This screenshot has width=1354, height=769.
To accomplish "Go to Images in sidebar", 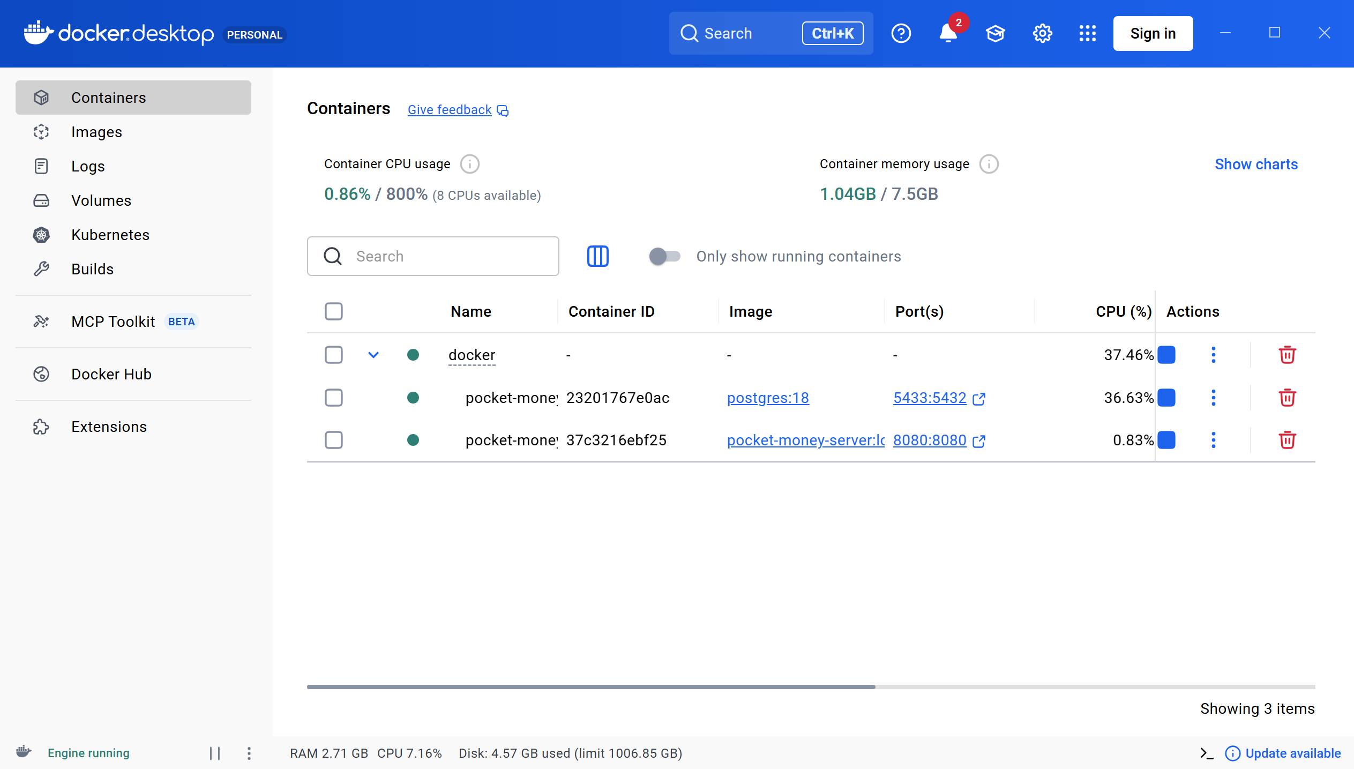I will [x=133, y=132].
